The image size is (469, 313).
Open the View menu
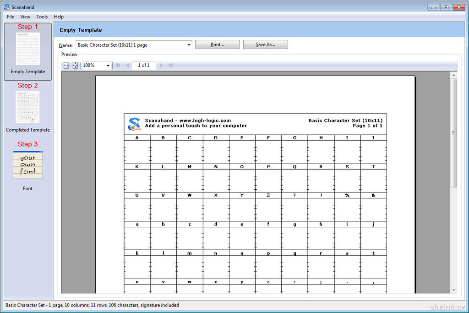[25, 17]
